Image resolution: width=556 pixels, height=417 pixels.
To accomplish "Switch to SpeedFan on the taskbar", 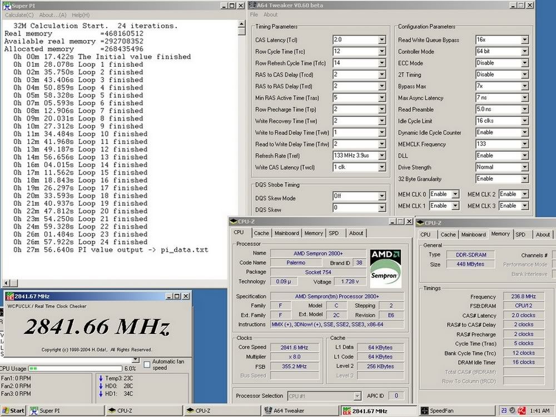I will (456, 411).
